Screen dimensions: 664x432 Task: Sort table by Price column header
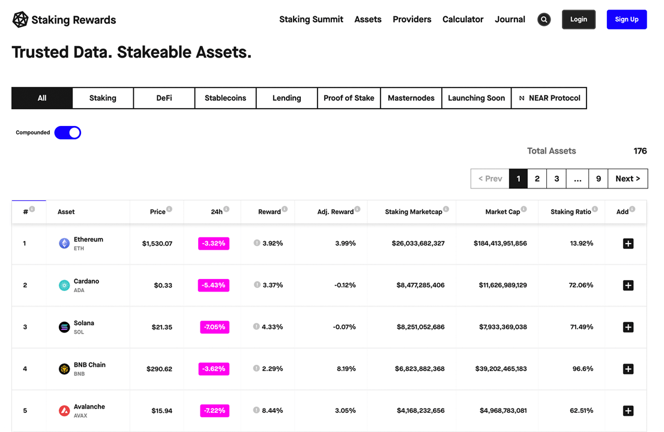point(157,212)
